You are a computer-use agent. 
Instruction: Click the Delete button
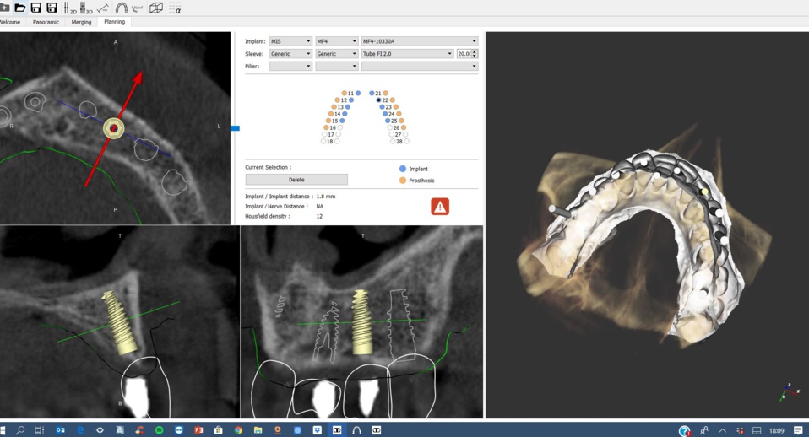[296, 180]
